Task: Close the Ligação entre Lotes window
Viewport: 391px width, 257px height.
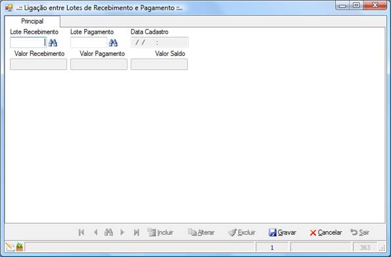Action: [x=375, y=5]
